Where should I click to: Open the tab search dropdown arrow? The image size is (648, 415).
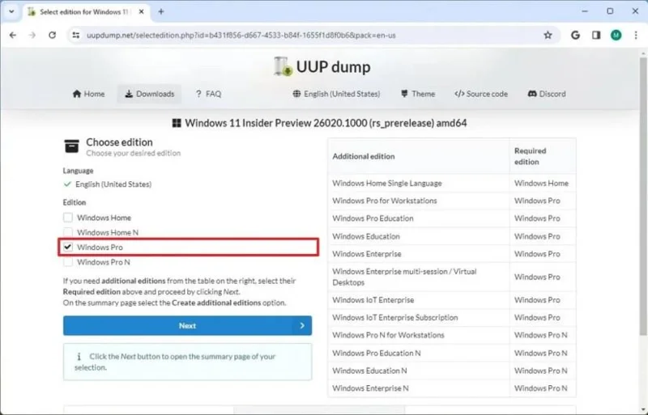11,11
